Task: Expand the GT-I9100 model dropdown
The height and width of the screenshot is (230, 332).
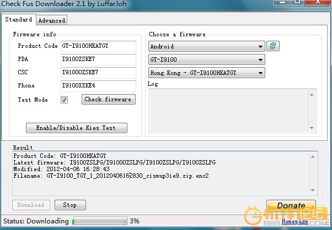Action: point(207,59)
